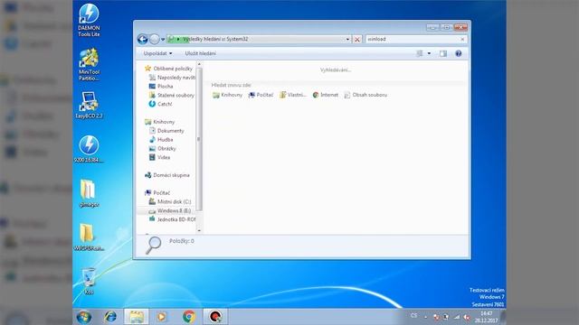Open the Recycle Bin (Koš) icon
Viewport: 579px width, 325px height.
pyautogui.click(x=89, y=281)
